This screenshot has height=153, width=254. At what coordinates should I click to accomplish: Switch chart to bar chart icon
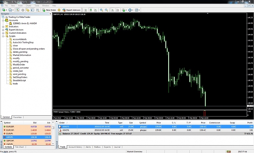pyautogui.click(x=86, y=10)
